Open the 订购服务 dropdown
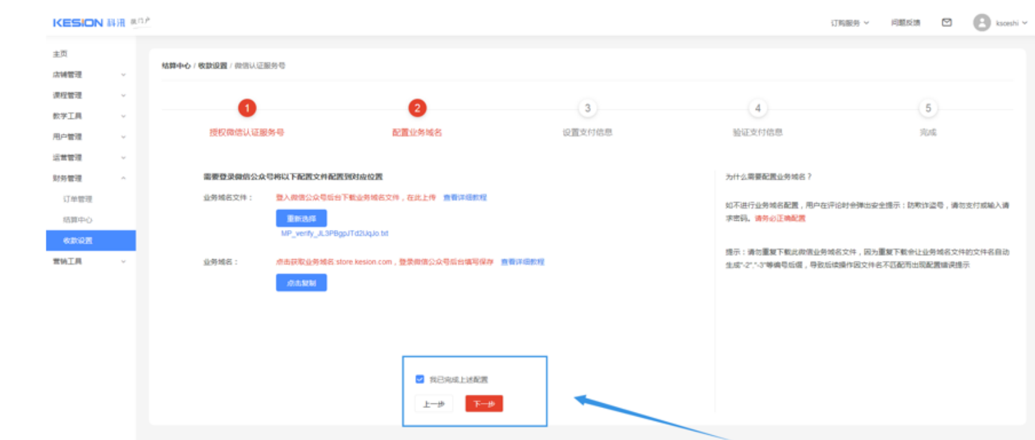This screenshot has width=1035, height=440. 849,23
